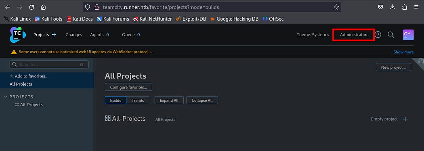
Task: Open the Google Hacking DB bookmark
Action: (235, 19)
